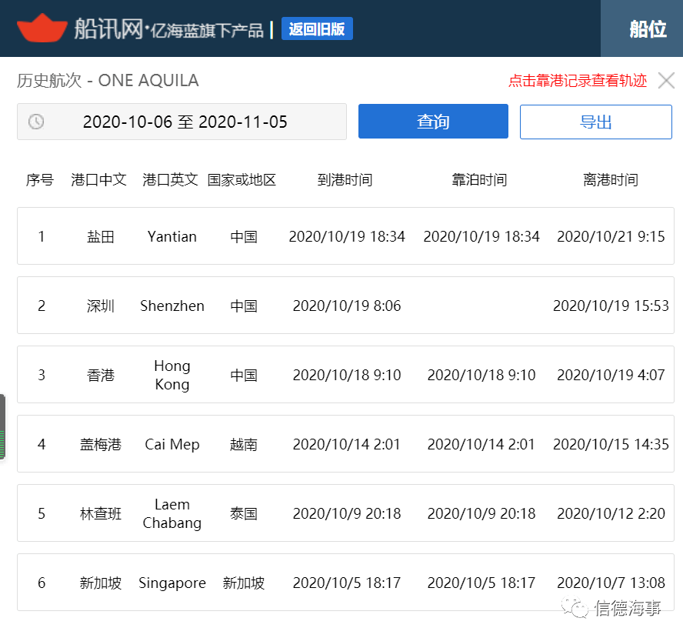Select the Cai Mep port record
683x638 pixels.
(345, 443)
